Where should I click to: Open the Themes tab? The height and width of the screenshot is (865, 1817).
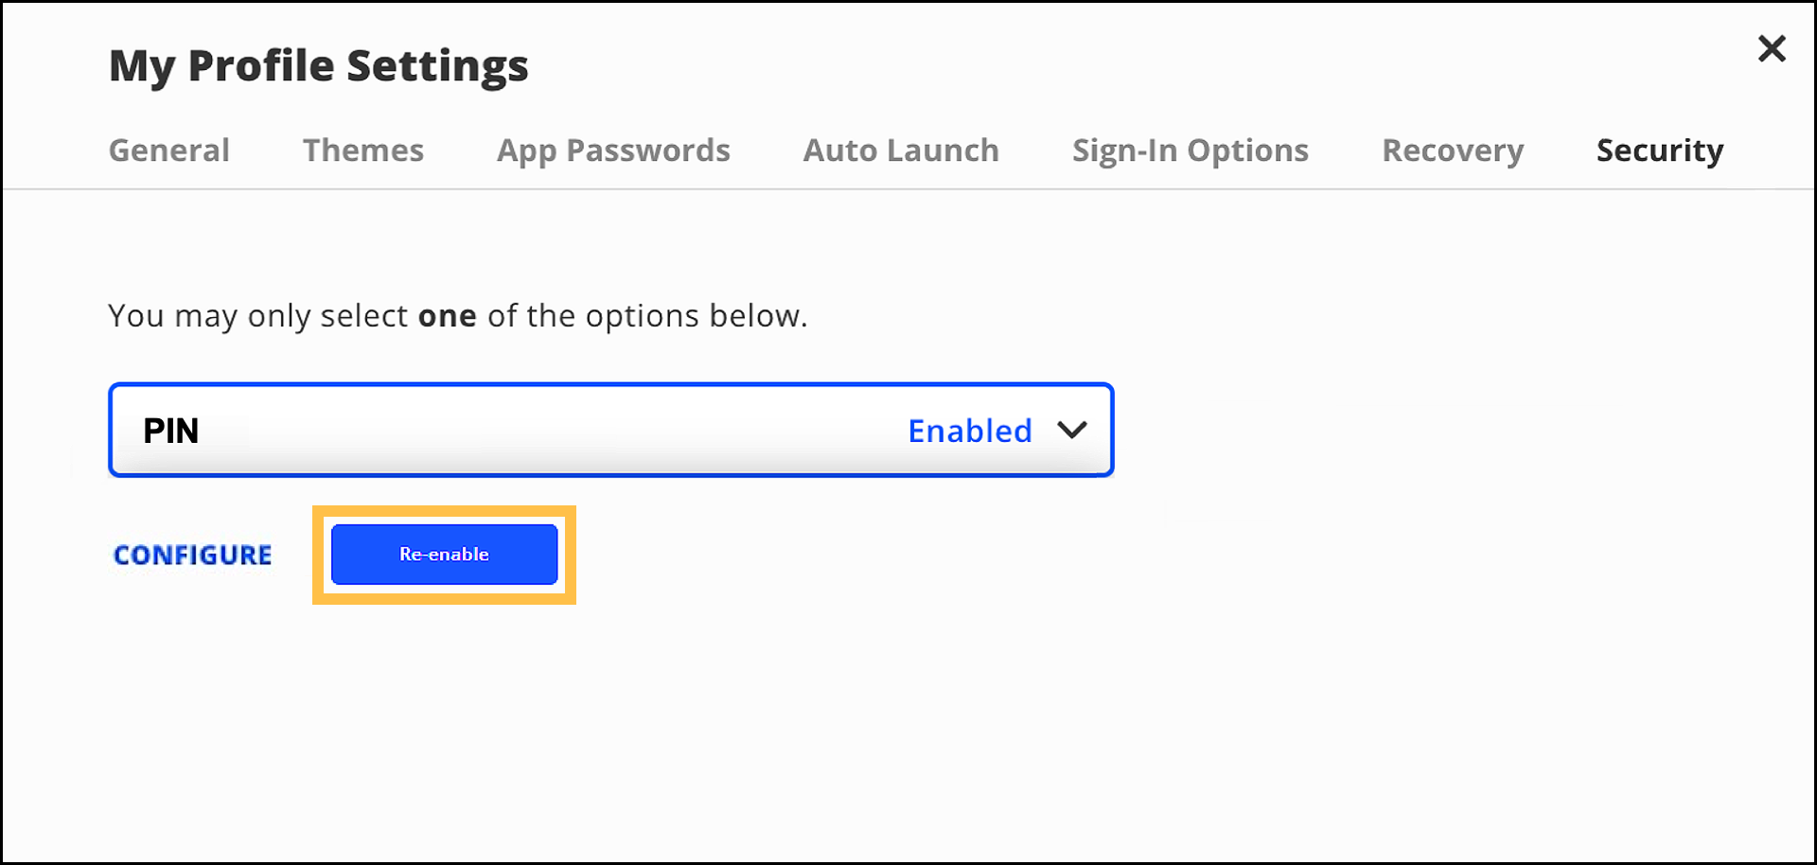point(362,150)
